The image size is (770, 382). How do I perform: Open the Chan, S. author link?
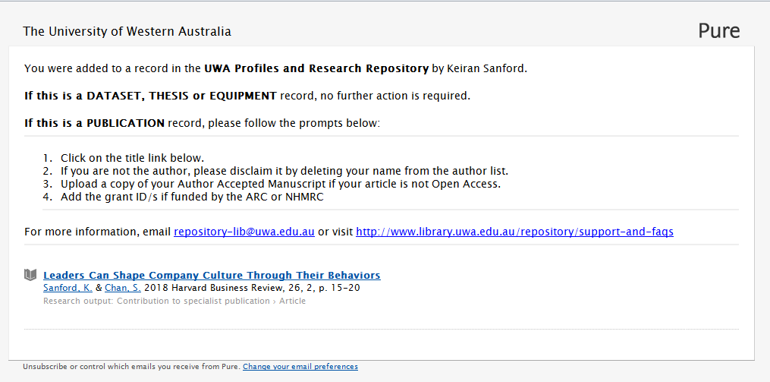pos(122,289)
